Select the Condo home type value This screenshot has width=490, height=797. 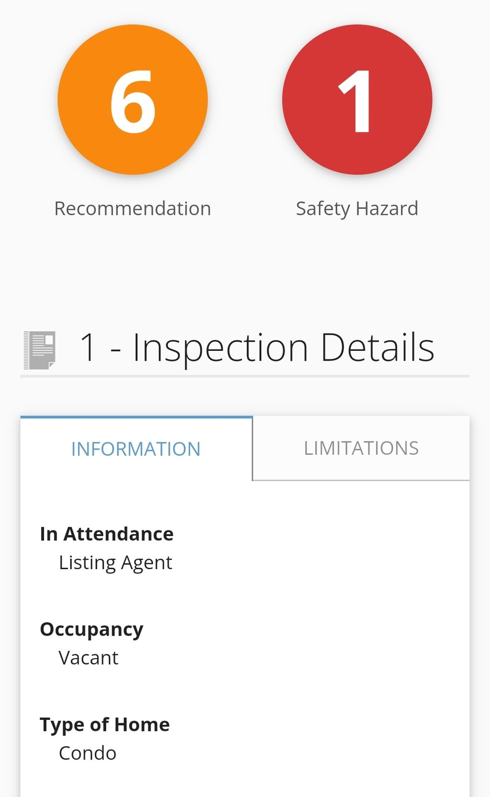88,753
